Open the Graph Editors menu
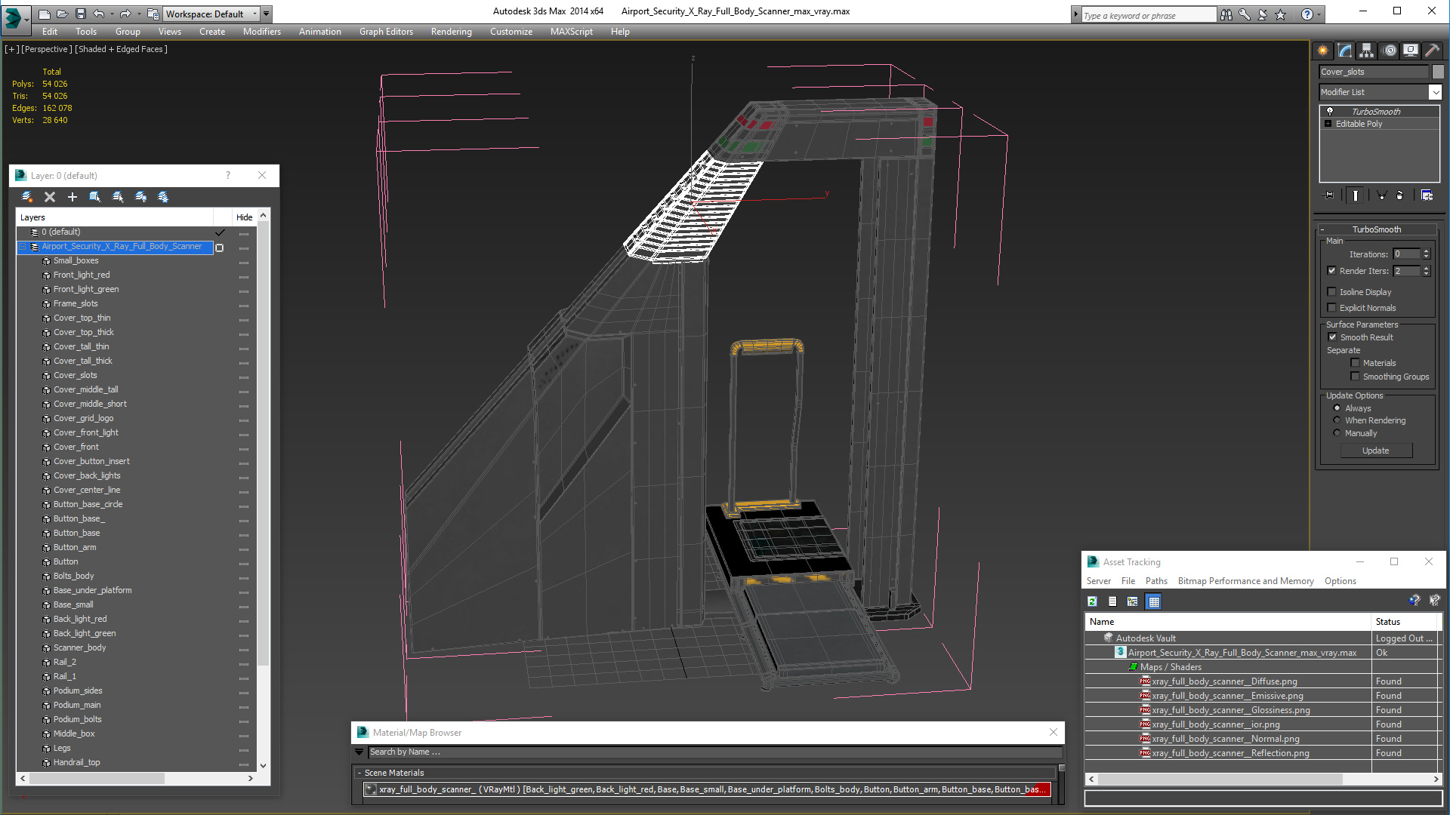 pos(386,32)
